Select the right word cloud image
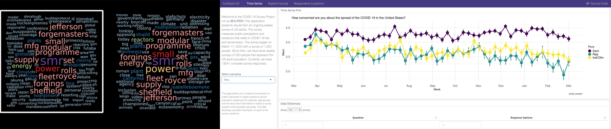The width and height of the screenshot is (611, 129). point(164,62)
